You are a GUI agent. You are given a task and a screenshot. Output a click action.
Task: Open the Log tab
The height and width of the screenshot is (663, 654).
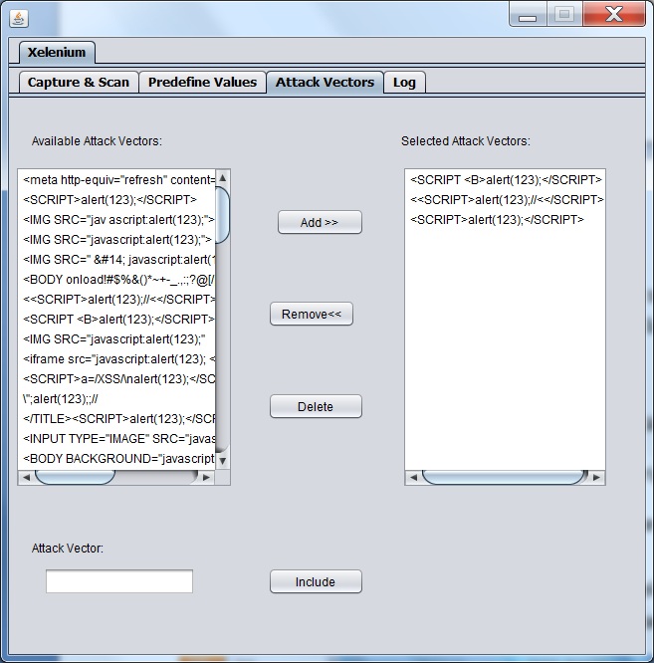(x=404, y=83)
